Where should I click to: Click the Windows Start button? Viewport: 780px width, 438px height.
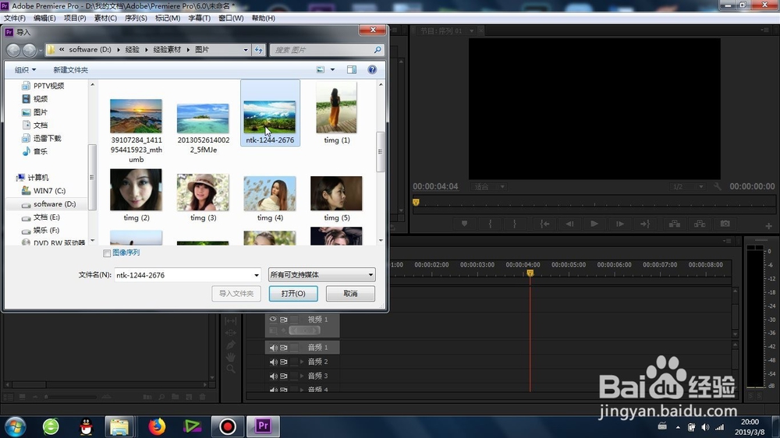(x=14, y=426)
